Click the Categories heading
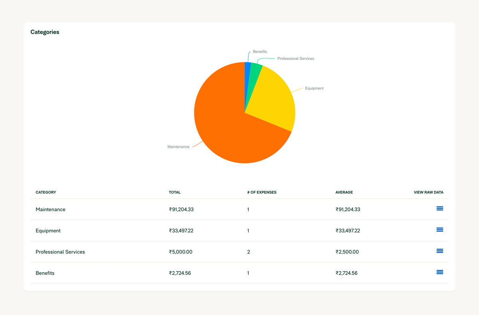The image size is (479, 315). click(x=45, y=32)
